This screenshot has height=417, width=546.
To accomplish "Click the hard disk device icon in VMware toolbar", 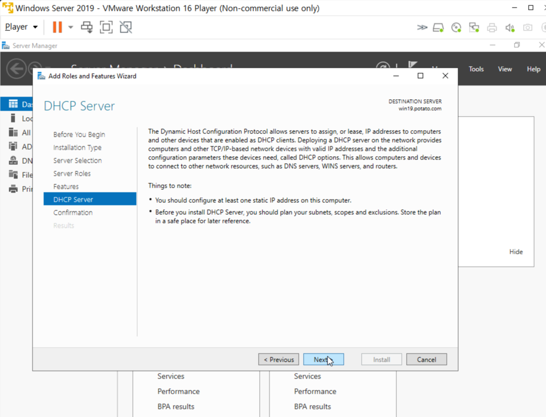I will (438, 28).
